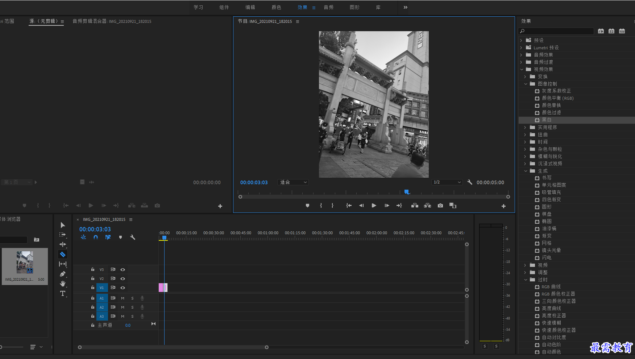Open timeline display settings wrench
Viewport: 635px width, 359px height.
point(133,237)
